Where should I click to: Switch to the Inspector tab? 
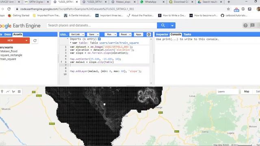click(162, 34)
